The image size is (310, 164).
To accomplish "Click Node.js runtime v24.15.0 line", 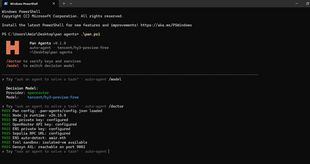I will click(34, 115).
